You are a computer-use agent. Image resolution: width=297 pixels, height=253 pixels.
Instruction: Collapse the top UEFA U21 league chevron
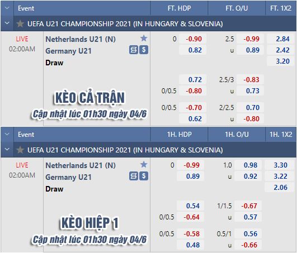tap(7, 23)
